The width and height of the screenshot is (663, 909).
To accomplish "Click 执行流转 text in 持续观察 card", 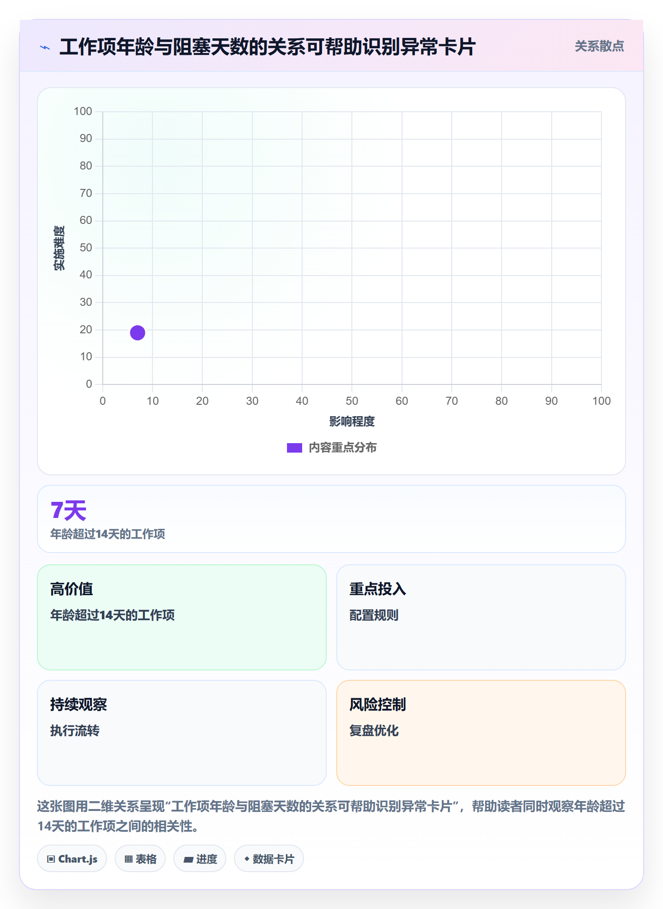I will (x=75, y=731).
